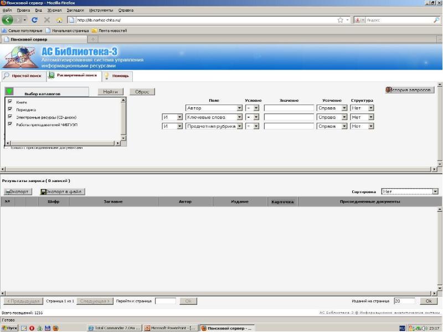Viewport: 443px width, 332px height.
Task: Launch Firefox from the quick-launch bar
Action: click(x=55, y=328)
